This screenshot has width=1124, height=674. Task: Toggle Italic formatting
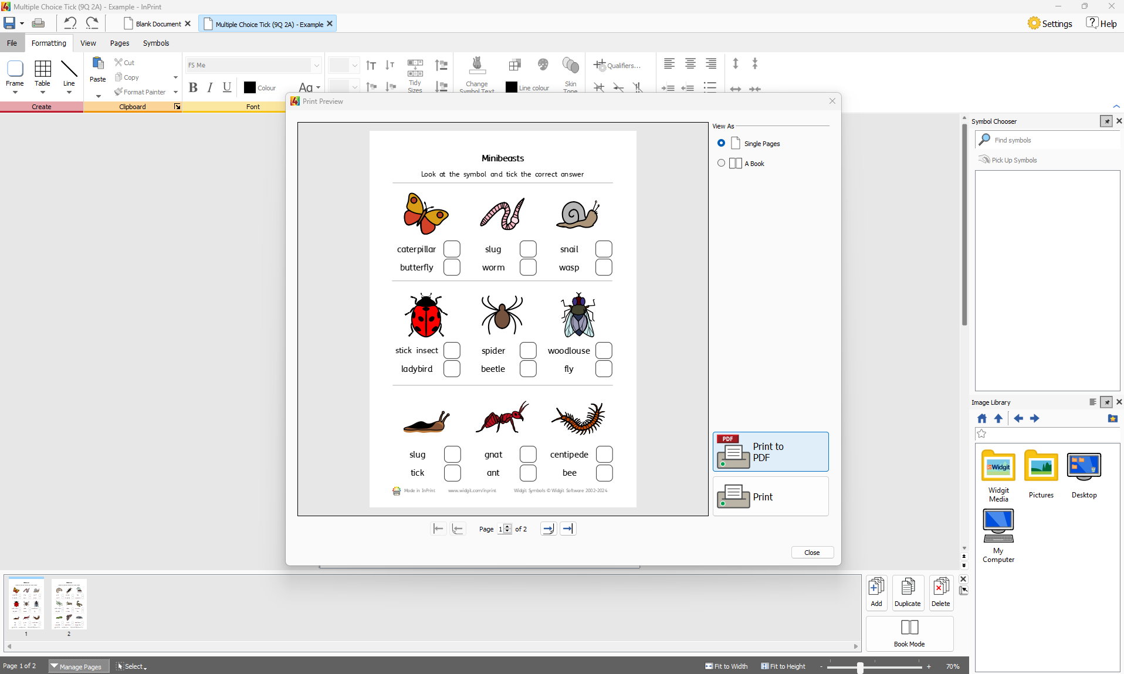click(210, 87)
